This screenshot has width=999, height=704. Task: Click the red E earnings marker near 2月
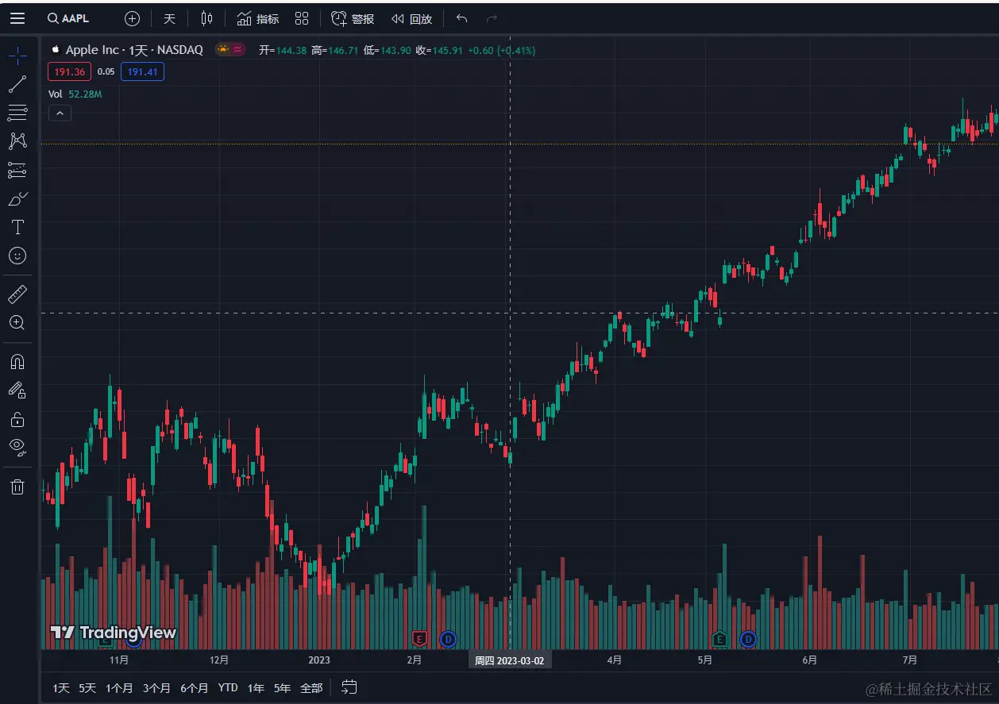419,638
